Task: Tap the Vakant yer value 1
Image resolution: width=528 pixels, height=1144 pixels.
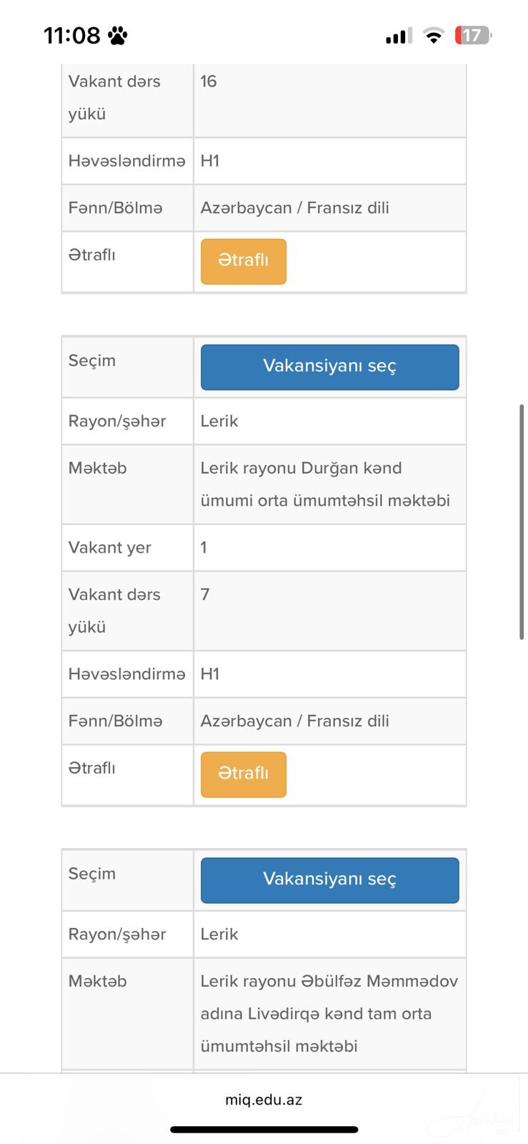Action: tap(204, 548)
